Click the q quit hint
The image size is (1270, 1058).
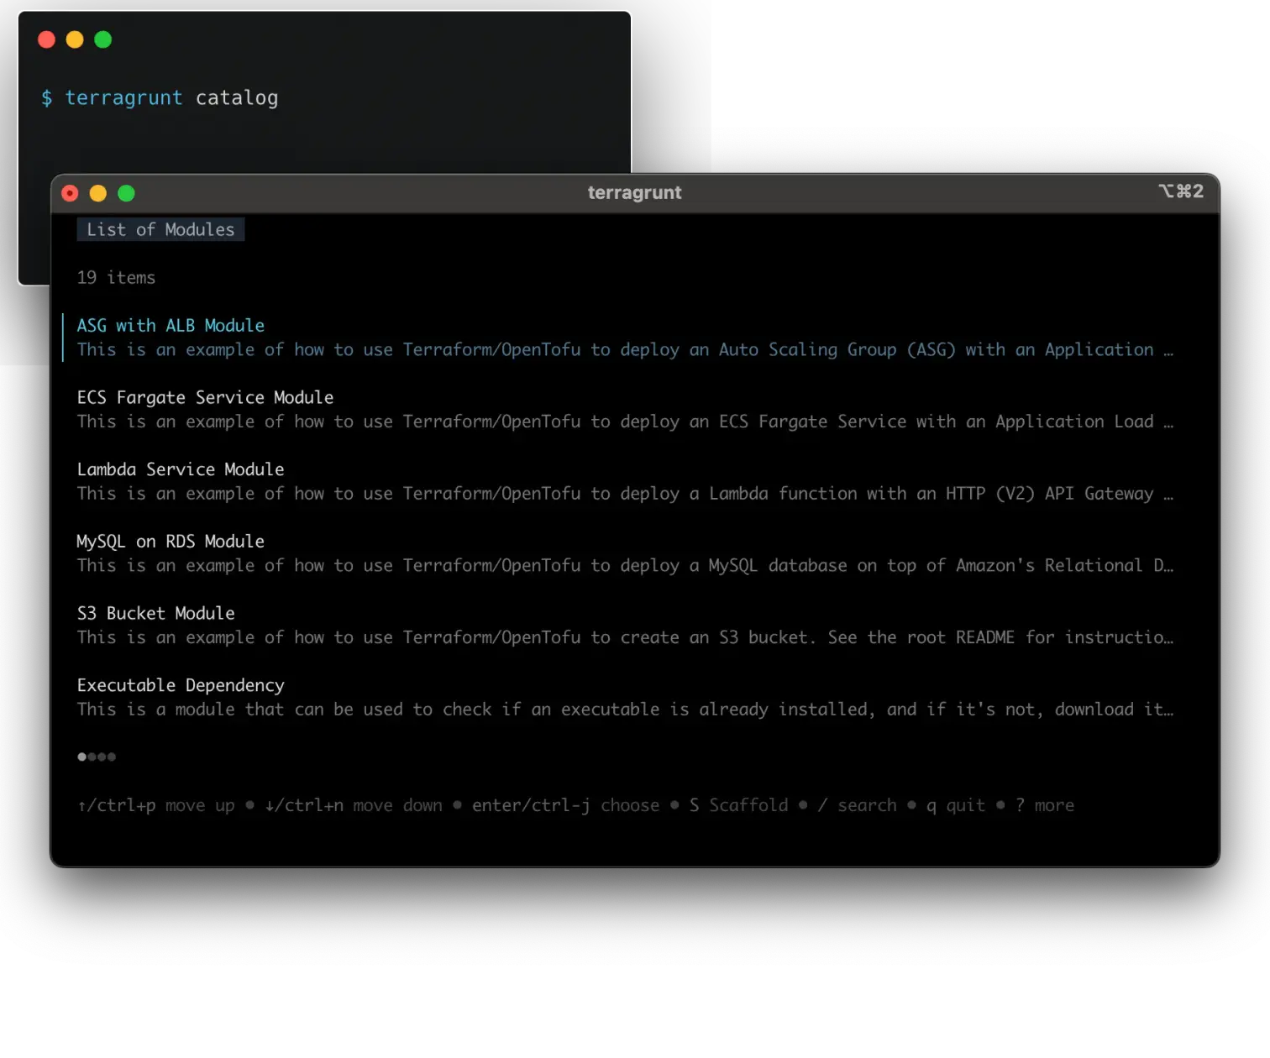point(956,806)
